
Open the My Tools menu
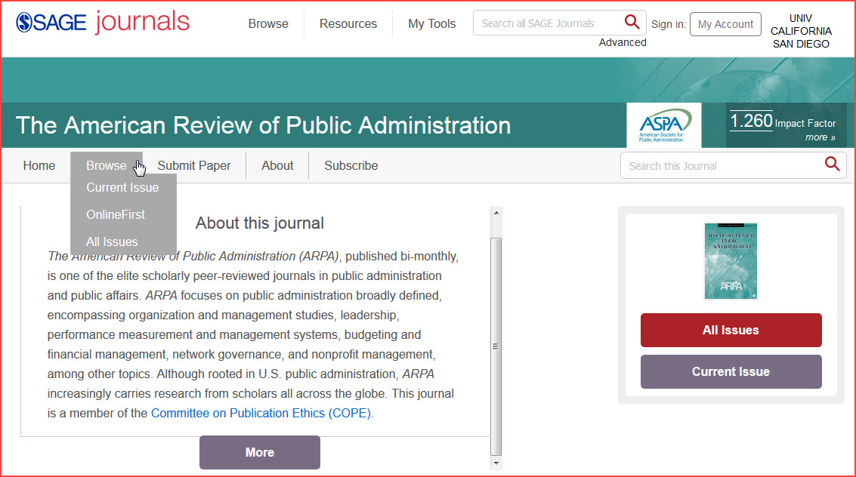coord(431,23)
